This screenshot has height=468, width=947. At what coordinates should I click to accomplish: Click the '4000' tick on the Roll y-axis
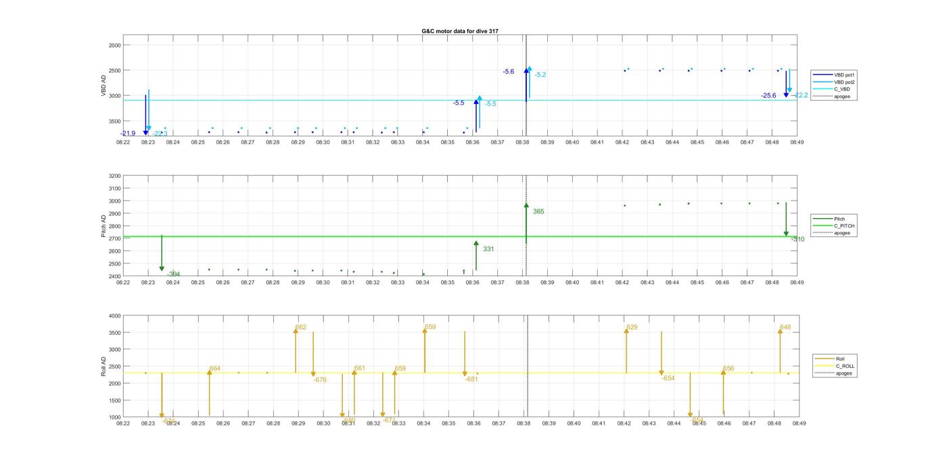click(x=115, y=316)
